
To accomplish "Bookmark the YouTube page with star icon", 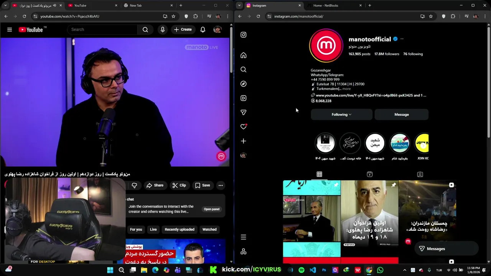I will click(173, 16).
